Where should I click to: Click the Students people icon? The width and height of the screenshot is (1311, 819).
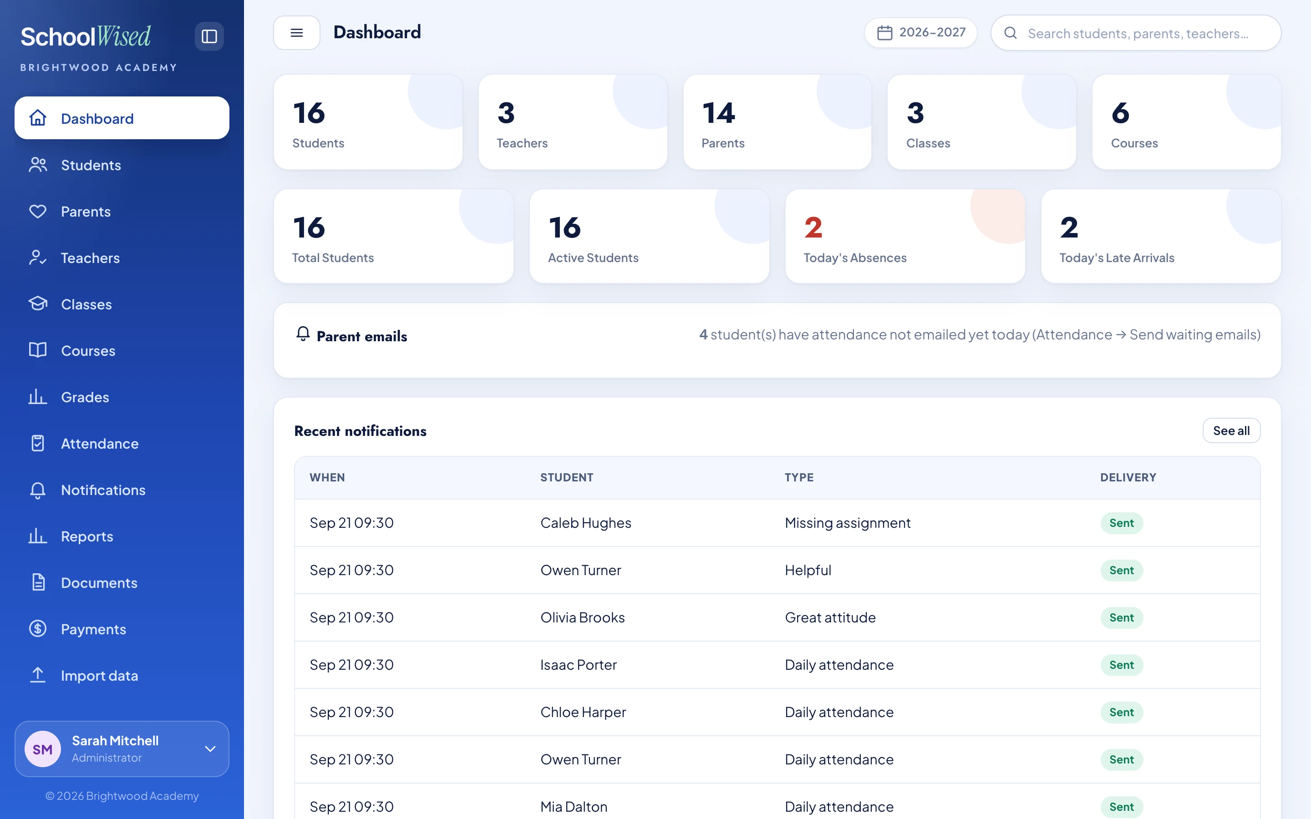coord(38,165)
